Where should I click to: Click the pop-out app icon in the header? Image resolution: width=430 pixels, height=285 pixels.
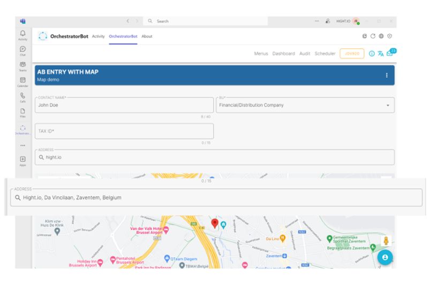tap(365, 36)
